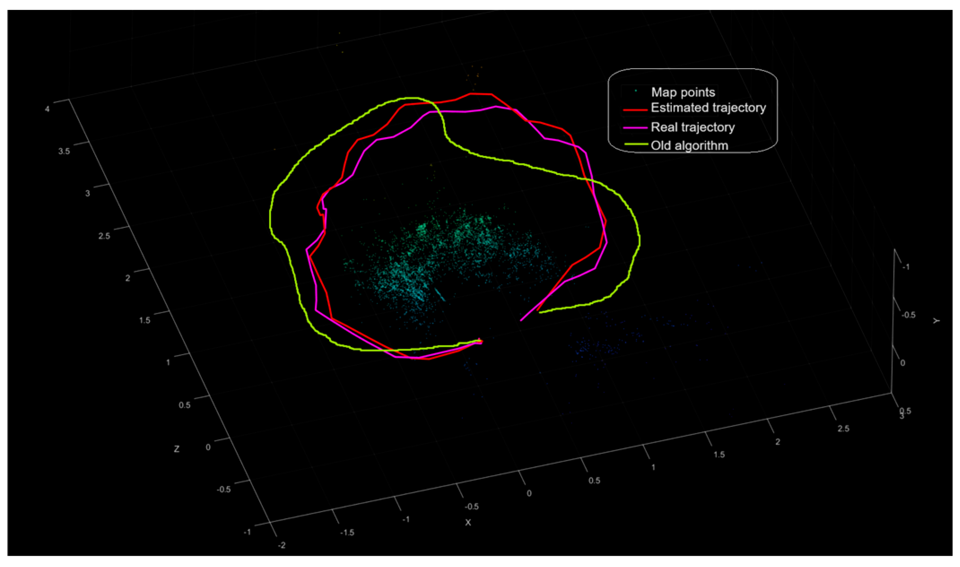The height and width of the screenshot is (567, 960).
Task: Select the 'Real trajectory' legend label
Action: pos(692,127)
